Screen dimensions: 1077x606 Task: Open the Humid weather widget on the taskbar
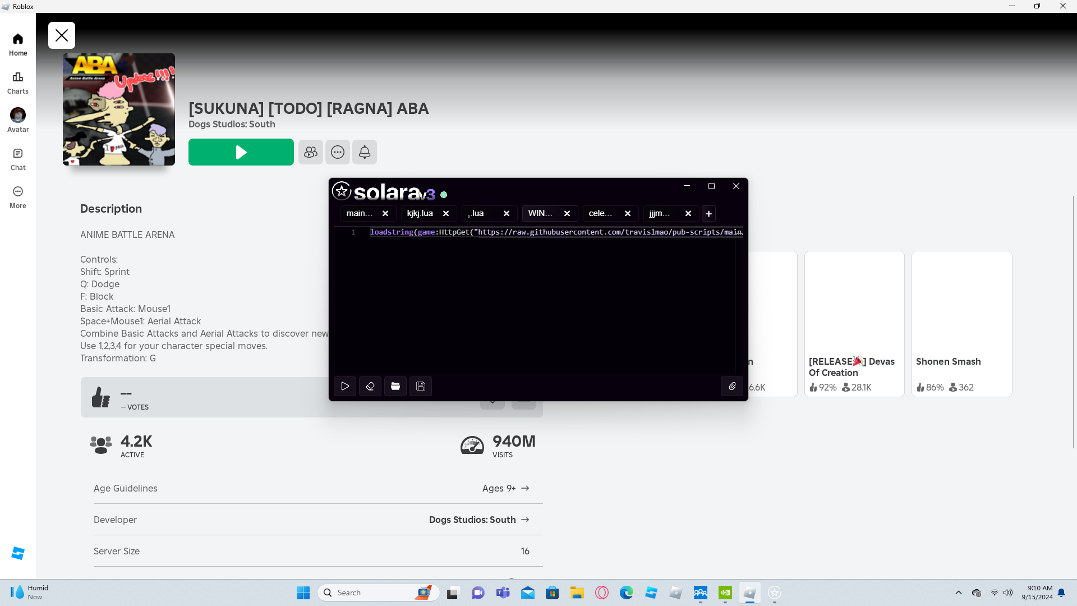coord(30,593)
